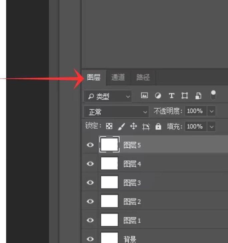Viewport: 228px width, 243px height.
Task: Click the 图层 4 layer name
Action: 132,164
